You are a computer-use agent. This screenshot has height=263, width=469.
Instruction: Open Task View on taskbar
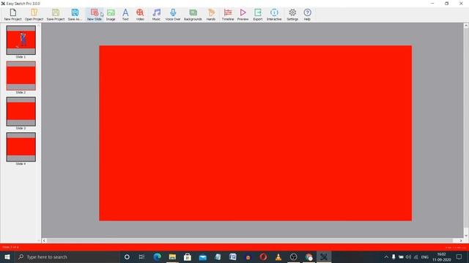tap(141, 256)
